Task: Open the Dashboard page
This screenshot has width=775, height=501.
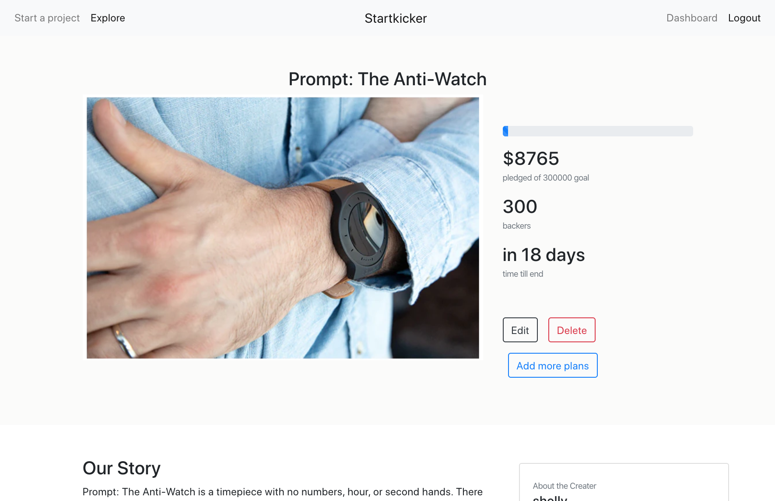Action: [692, 18]
